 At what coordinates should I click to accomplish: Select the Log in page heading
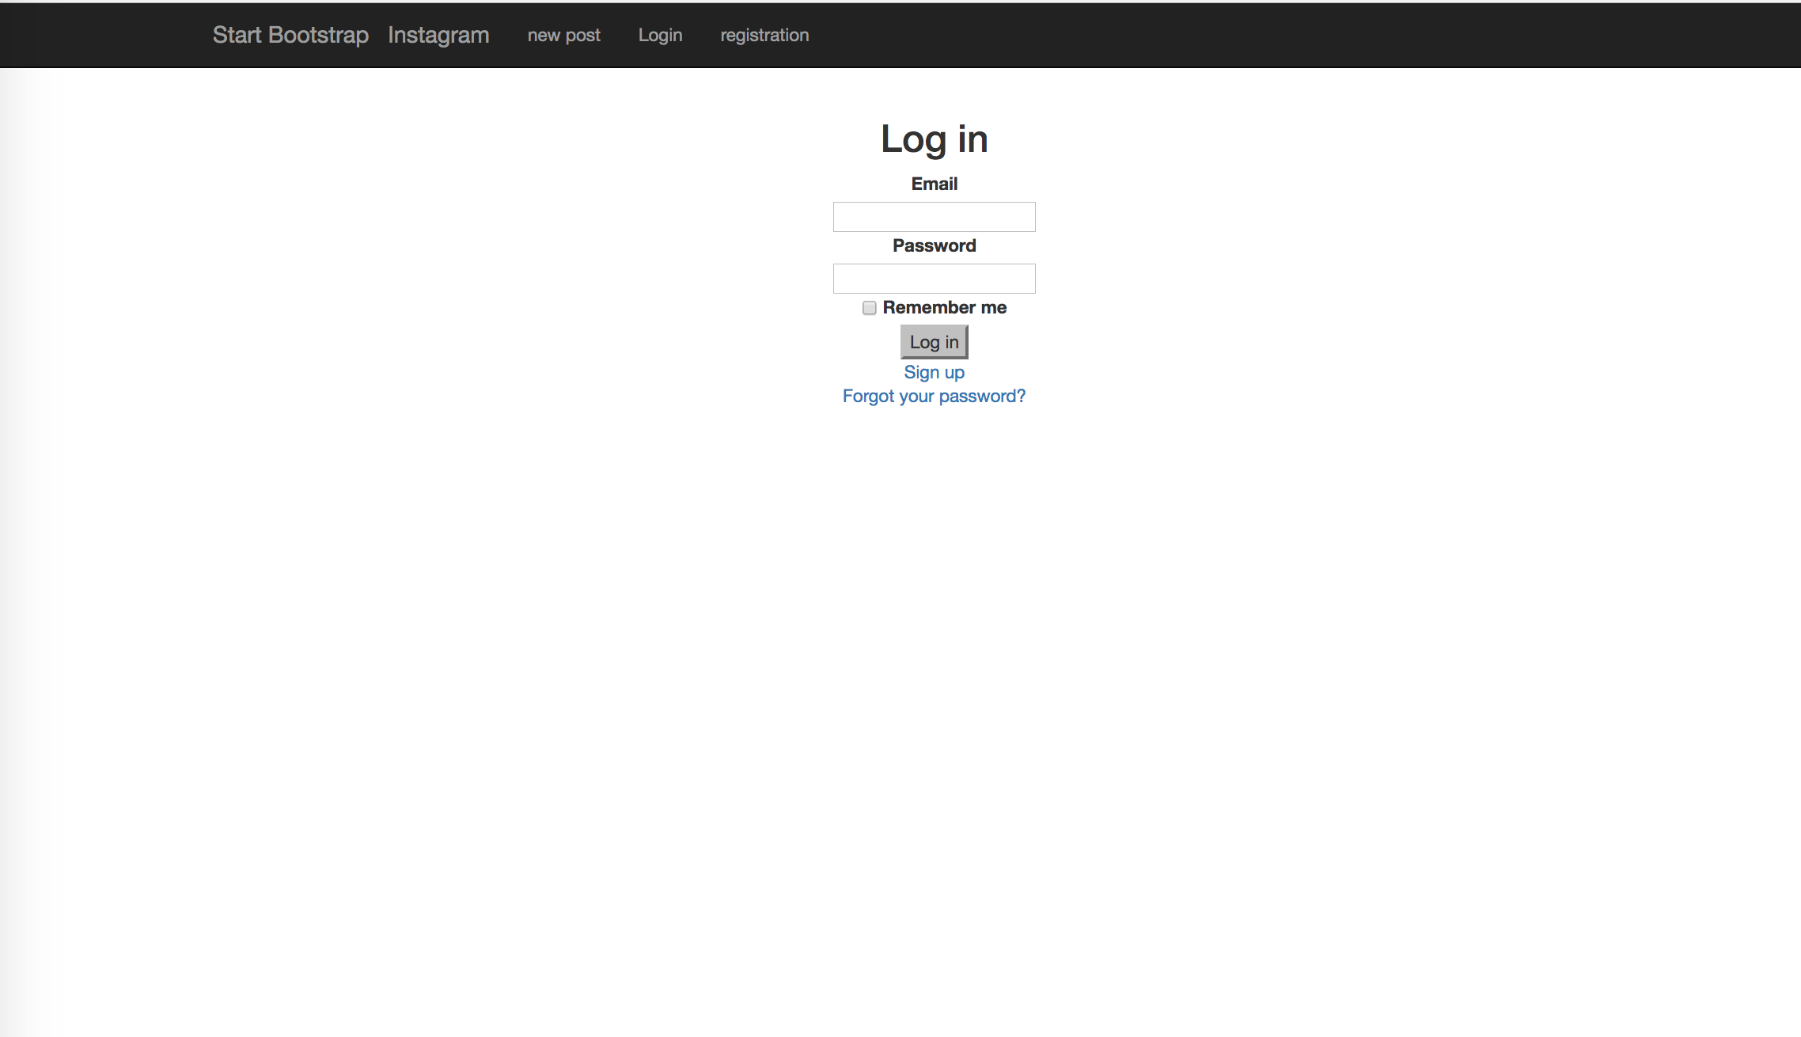tap(934, 139)
